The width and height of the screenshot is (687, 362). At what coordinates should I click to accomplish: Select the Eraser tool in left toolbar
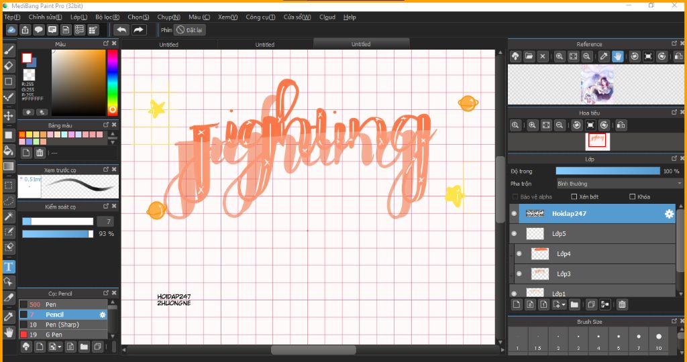coord(9,66)
